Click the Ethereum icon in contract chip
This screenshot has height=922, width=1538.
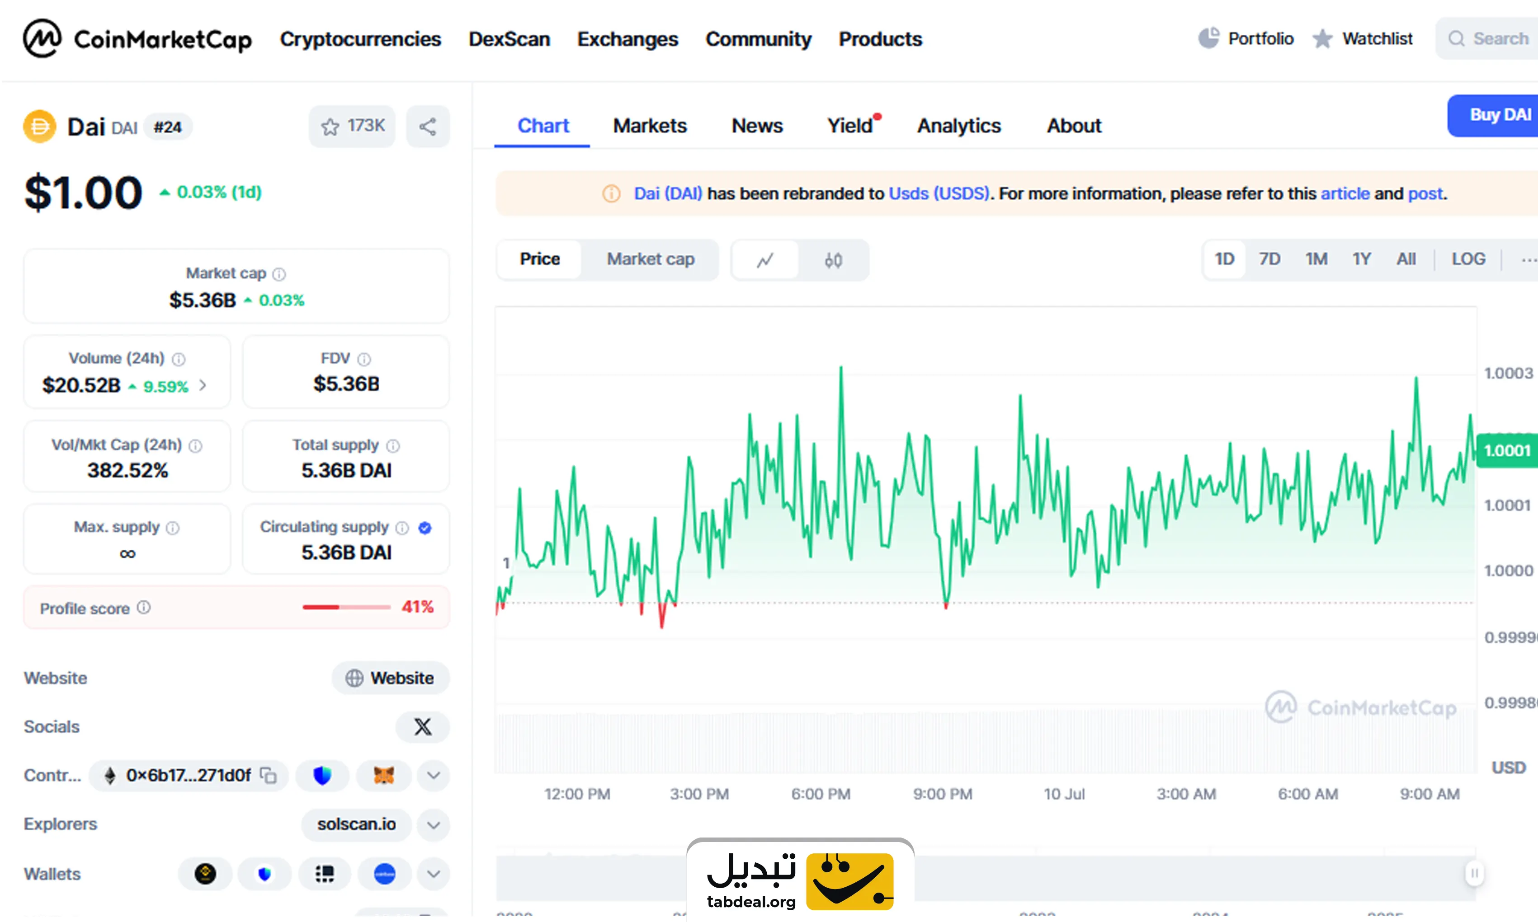click(110, 775)
